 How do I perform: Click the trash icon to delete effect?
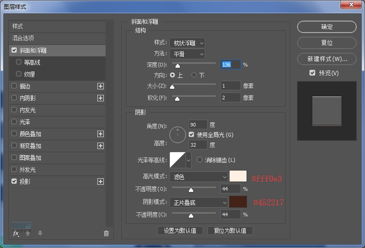107,233
